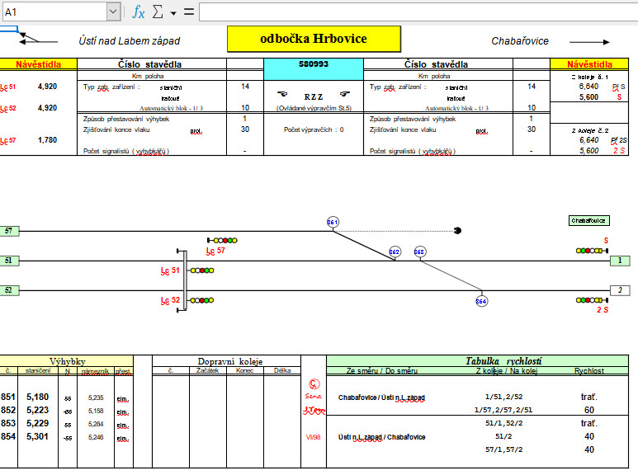Expand the Sum function dropdown arrow

pos(173,13)
